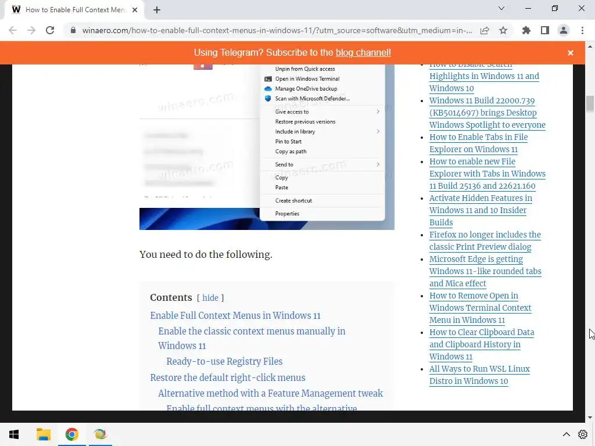Open Chrome side panel
Image resolution: width=595 pixels, height=446 pixels.
[x=545, y=30]
